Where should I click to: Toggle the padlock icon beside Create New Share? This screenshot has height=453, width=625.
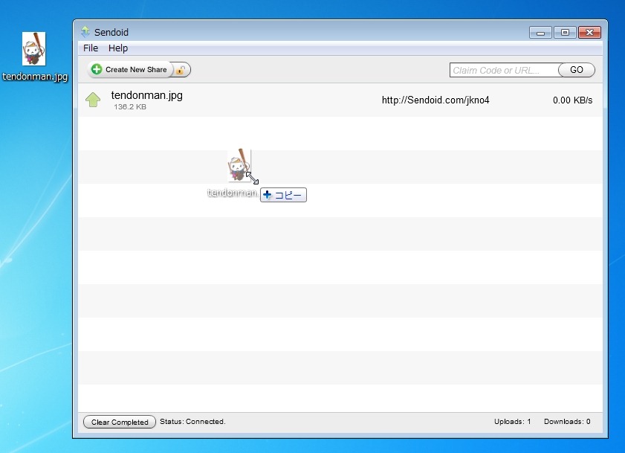coord(181,70)
